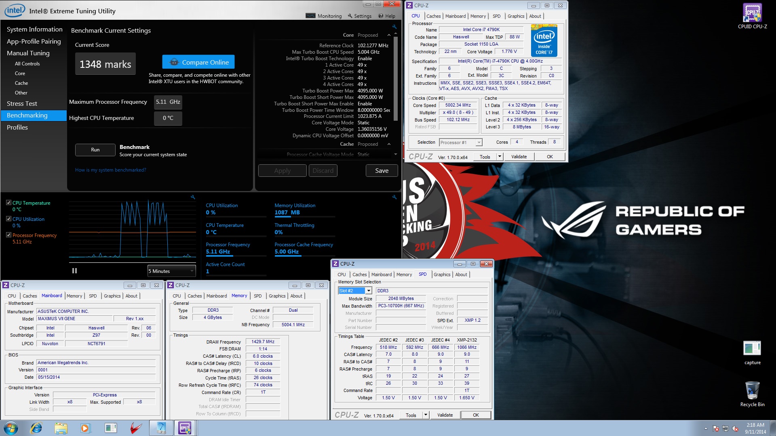Open the Windows Start menu
The height and width of the screenshot is (436, 776).
pos(11,428)
